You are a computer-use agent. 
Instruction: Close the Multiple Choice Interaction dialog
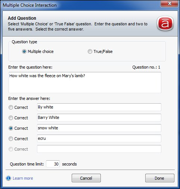tap(170, 3)
